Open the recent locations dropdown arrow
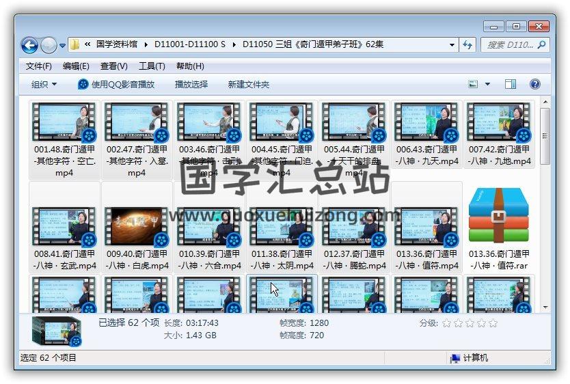570x384 pixels. tap(62, 46)
